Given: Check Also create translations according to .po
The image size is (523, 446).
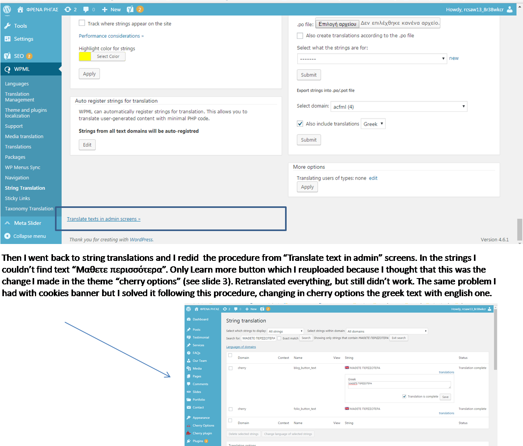Looking at the screenshot, I should [300, 36].
